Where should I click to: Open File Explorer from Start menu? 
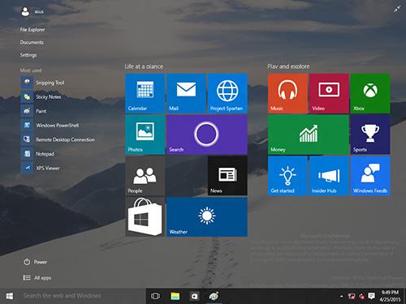click(x=32, y=29)
